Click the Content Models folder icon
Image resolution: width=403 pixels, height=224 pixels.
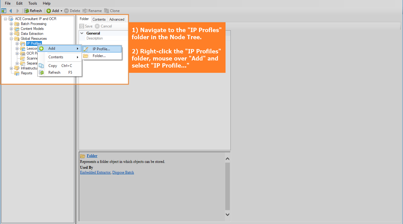(17, 29)
